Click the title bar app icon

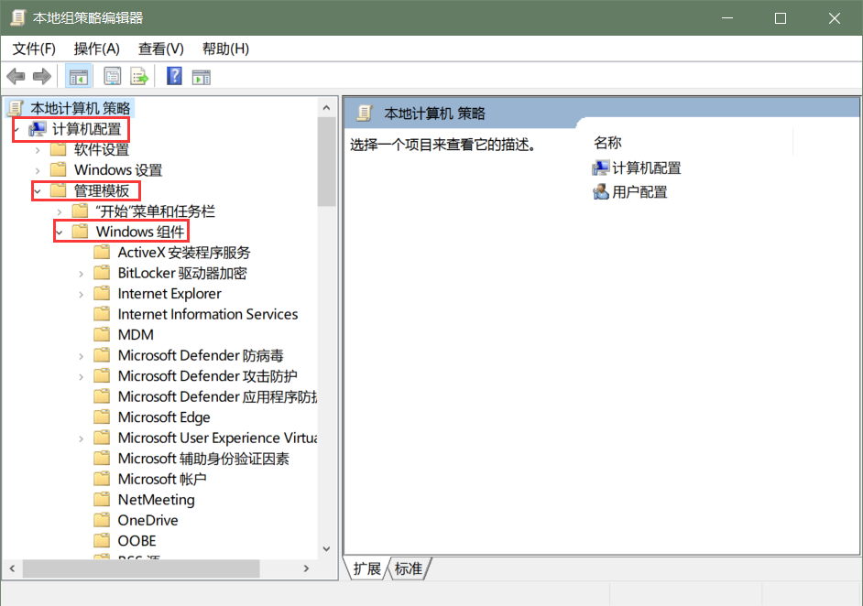click(x=17, y=17)
